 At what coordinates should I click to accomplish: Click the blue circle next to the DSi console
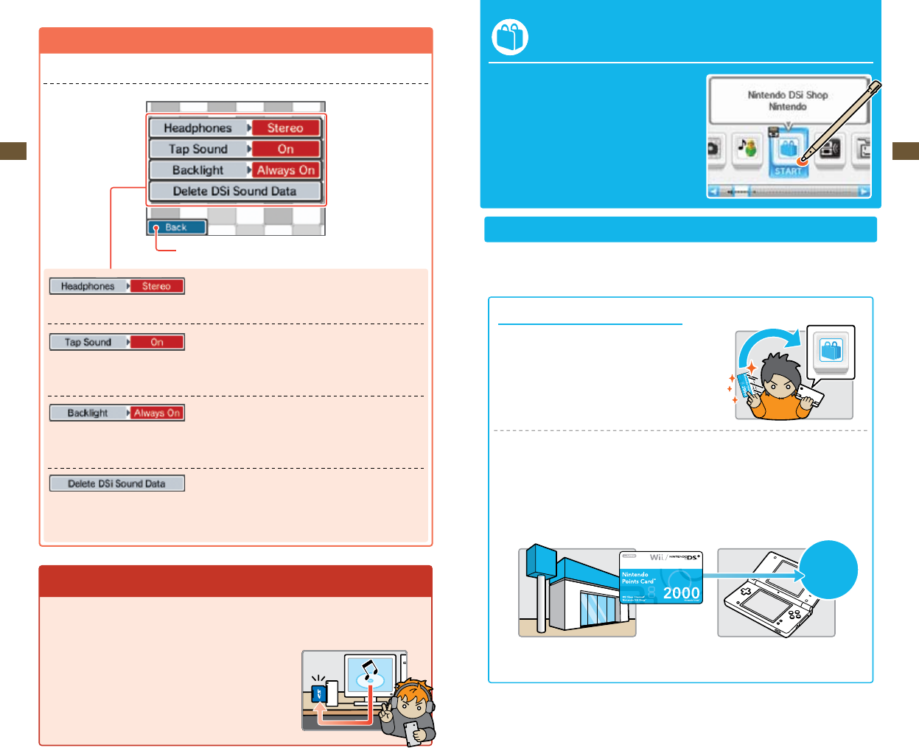coord(830,570)
